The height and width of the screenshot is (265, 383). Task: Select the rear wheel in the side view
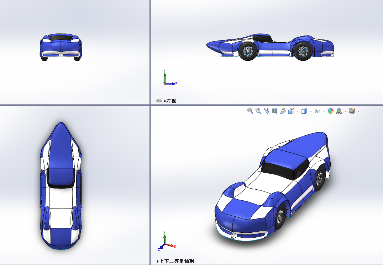point(248,51)
